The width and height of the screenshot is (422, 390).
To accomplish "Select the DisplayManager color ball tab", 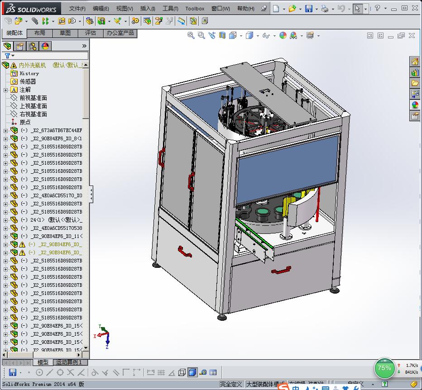I will [45, 46].
